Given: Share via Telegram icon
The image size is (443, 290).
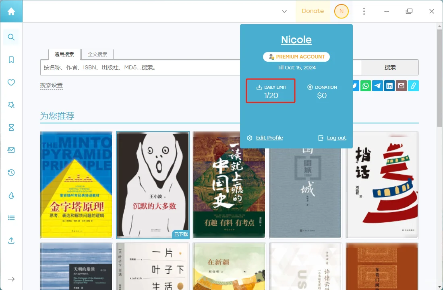Looking at the screenshot, I should [377, 86].
